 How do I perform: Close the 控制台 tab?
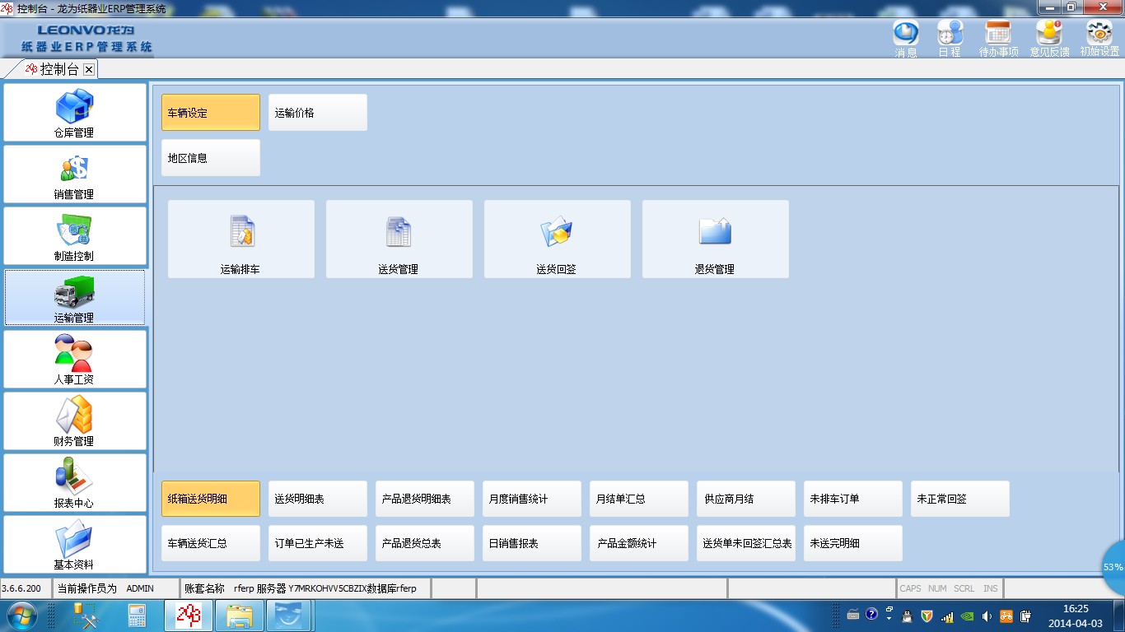[x=89, y=69]
